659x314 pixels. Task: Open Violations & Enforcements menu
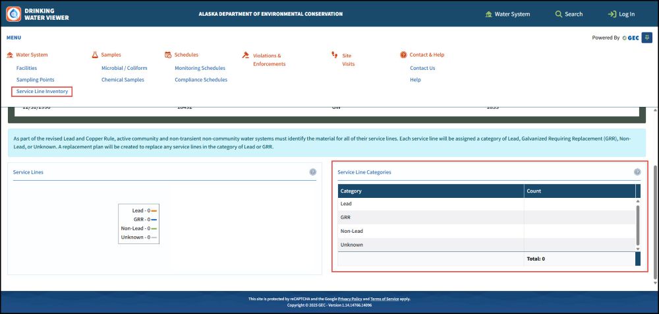tap(268, 59)
